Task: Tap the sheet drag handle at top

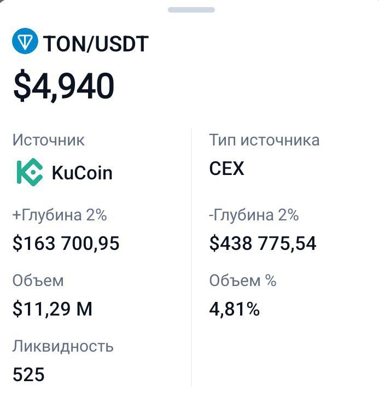Action: point(191,9)
